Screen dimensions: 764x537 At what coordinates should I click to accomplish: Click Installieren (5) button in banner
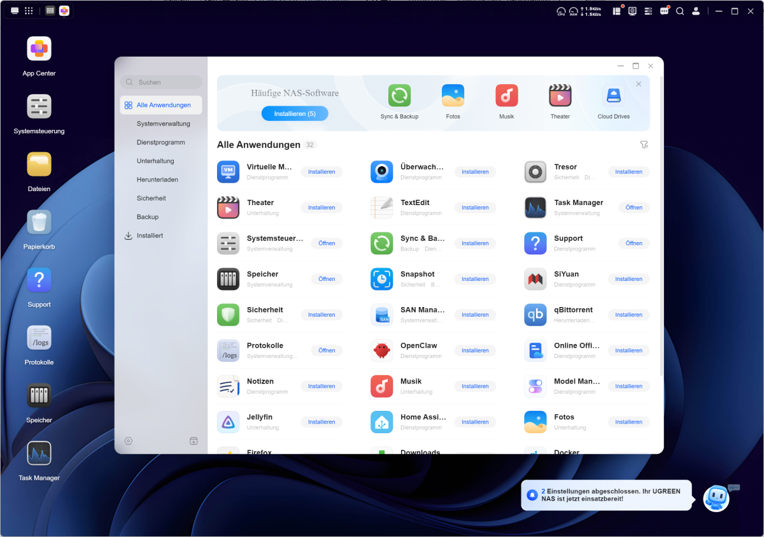coord(295,113)
